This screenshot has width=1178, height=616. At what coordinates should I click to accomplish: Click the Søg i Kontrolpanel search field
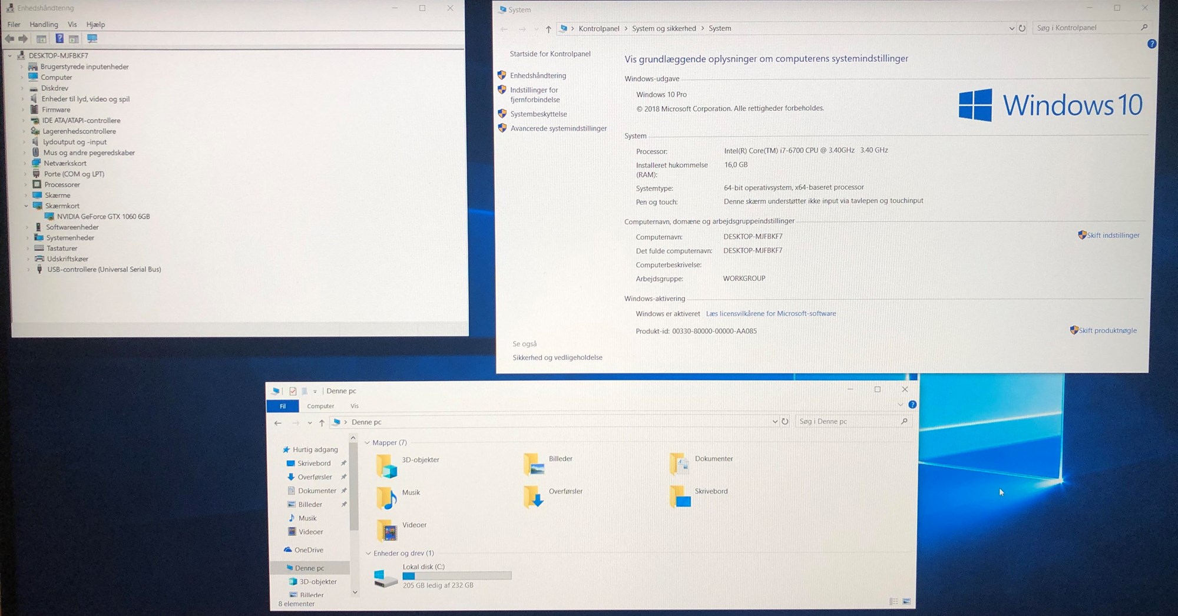tap(1091, 28)
